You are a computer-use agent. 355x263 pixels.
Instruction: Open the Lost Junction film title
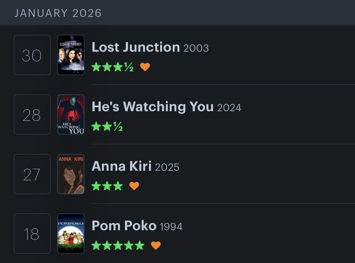[x=136, y=47]
